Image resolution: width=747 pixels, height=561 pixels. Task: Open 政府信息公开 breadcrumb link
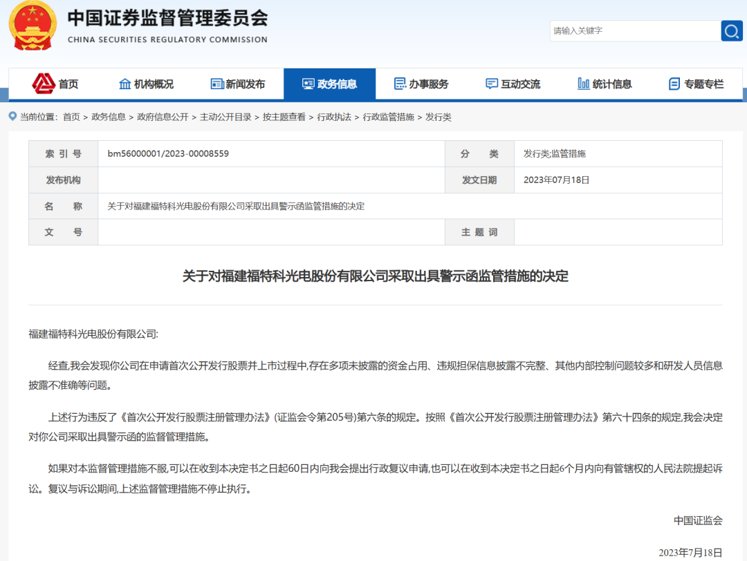click(163, 117)
